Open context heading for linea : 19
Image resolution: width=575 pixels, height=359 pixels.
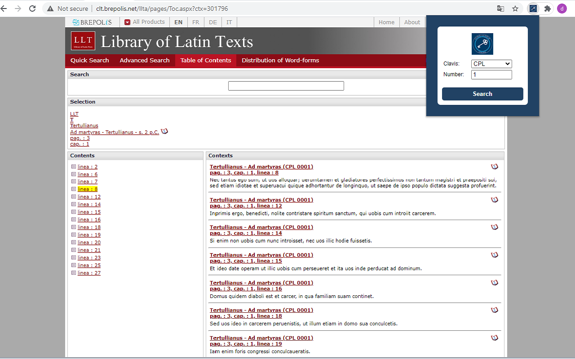pyautogui.click(x=261, y=341)
